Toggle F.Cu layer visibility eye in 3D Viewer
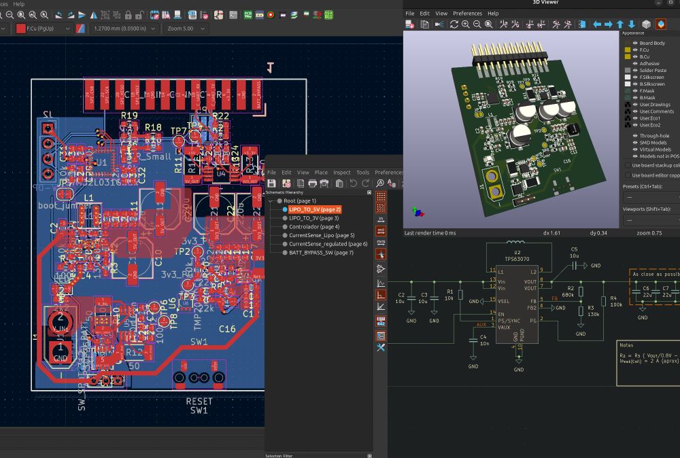 (x=635, y=50)
